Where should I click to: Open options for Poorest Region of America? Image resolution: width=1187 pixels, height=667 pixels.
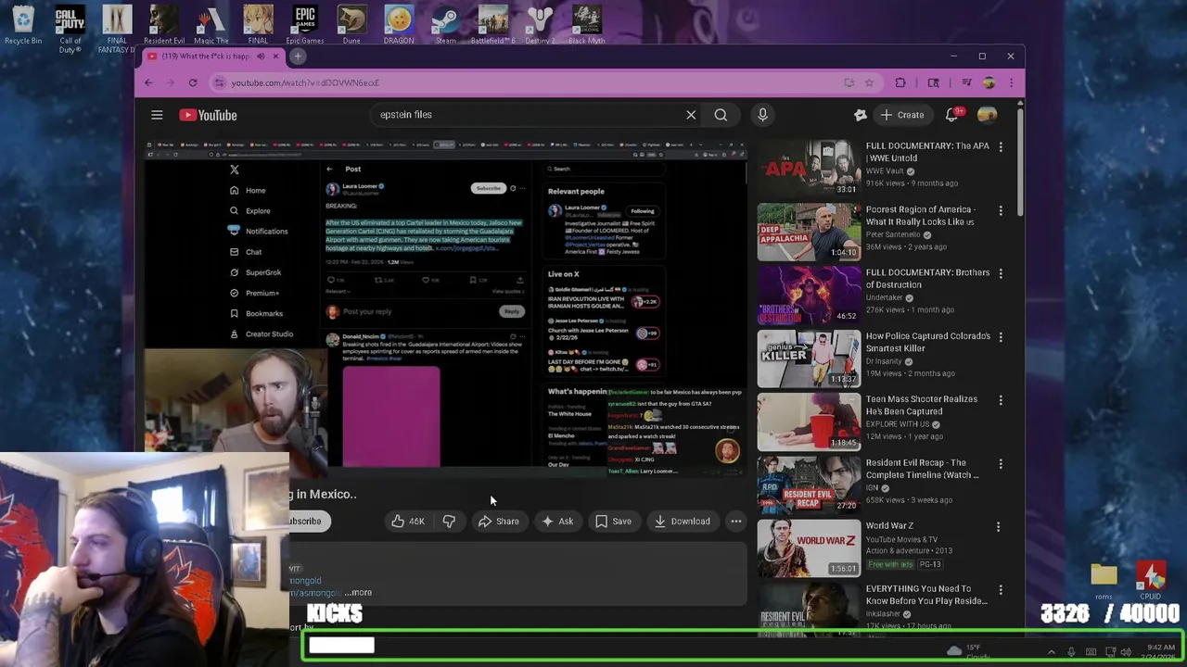click(1001, 211)
